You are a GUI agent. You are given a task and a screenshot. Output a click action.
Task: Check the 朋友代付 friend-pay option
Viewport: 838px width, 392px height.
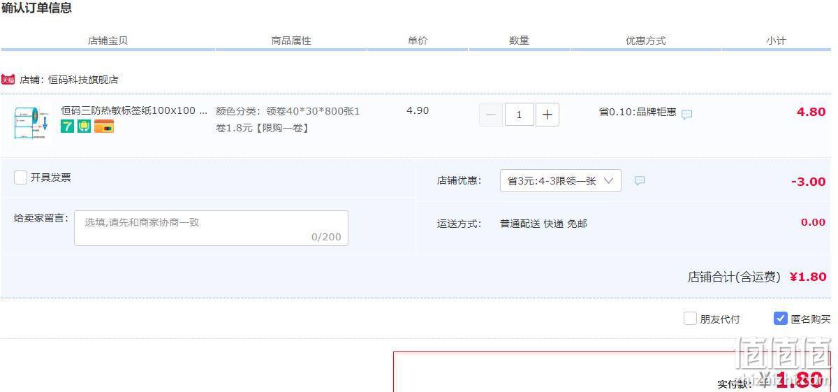(x=690, y=319)
